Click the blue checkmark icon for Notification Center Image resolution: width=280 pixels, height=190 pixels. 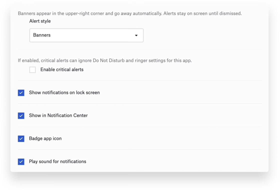tap(21, 116)
